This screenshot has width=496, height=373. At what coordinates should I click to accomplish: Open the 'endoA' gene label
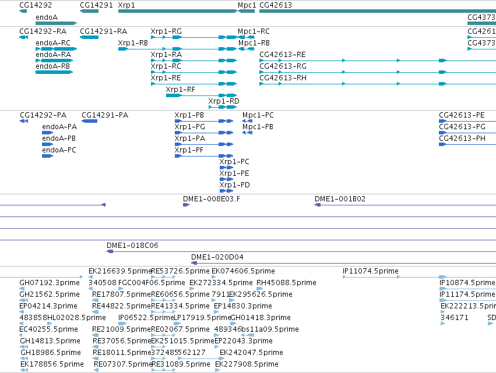point(47,17)
